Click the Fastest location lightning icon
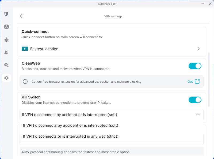The image size is (214, 159). [x=25, y=49]
